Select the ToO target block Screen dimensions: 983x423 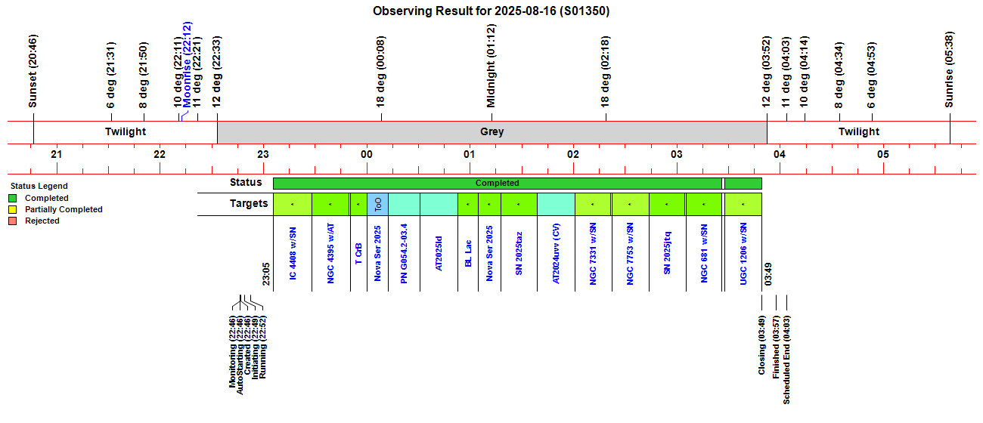(378, 204)
